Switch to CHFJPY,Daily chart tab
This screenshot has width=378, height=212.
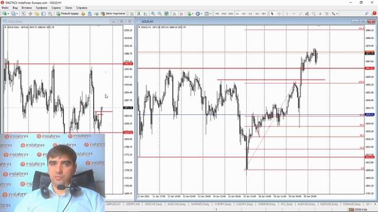point(223,204)
